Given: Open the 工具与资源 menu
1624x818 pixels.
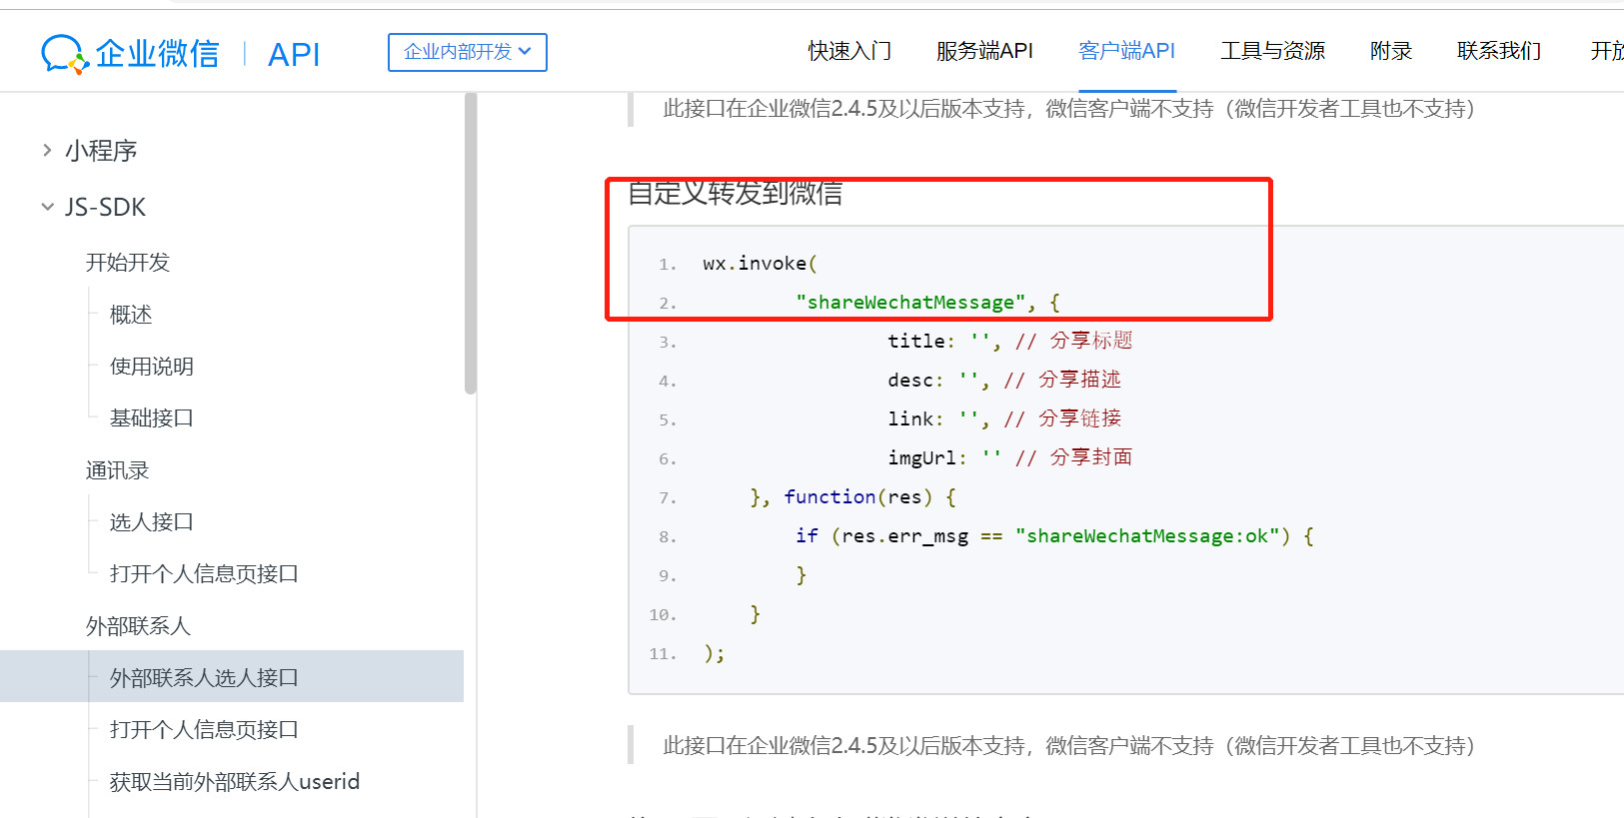Looking at the screenshot, I should [1272, 51].
